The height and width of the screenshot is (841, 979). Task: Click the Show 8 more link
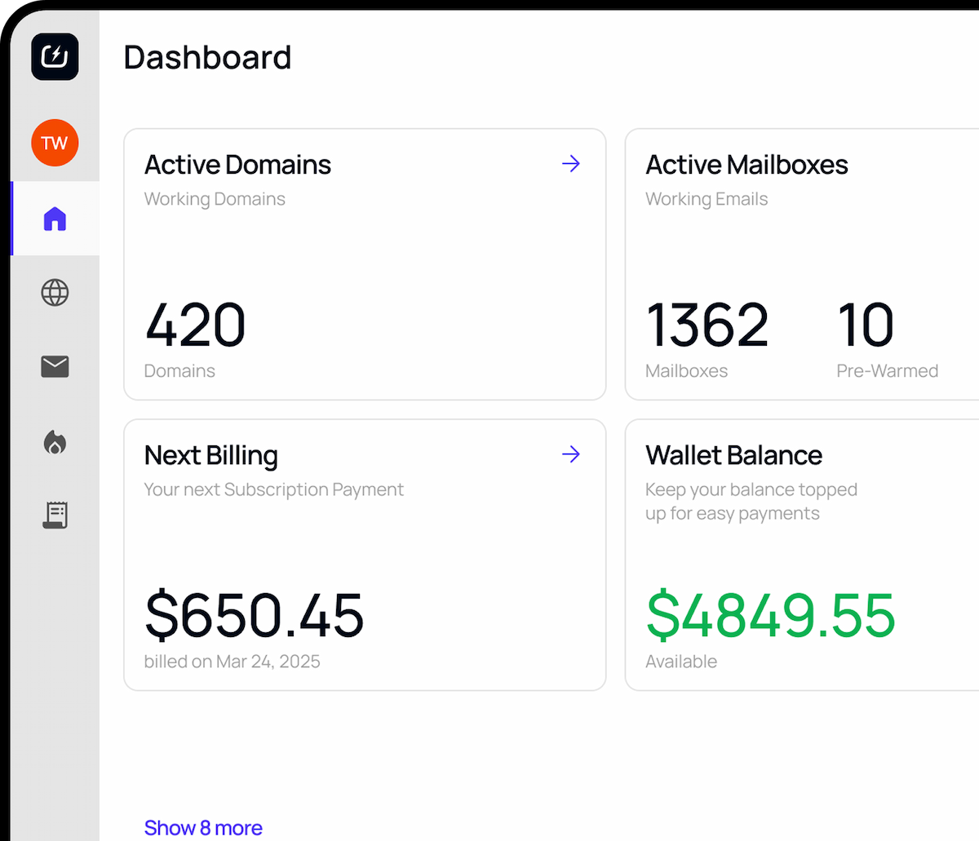pyautogui.click(x=203, y=827)
